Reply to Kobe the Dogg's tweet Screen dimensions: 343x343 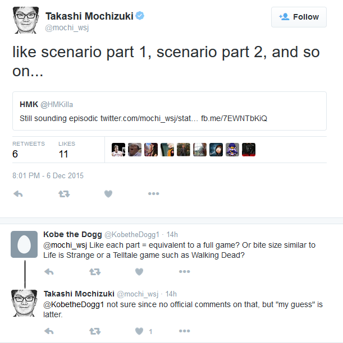coord(49,272)
